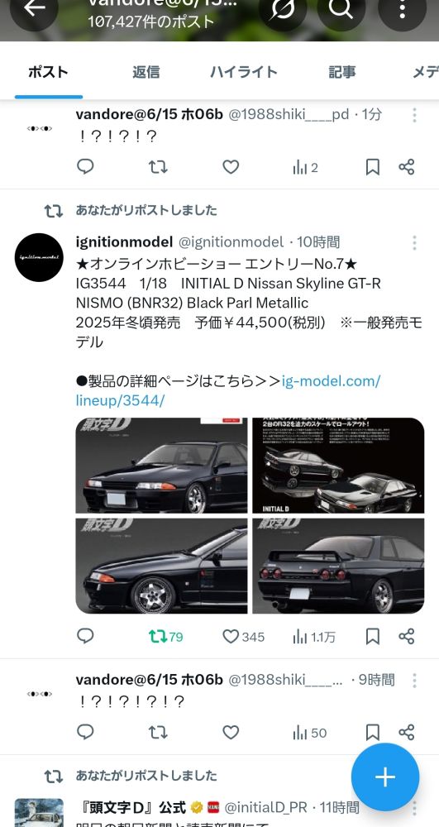Open the @ignitionmodel handle link
The width and height of the screenshot is (439, 827).
click(x=231, y=242)
